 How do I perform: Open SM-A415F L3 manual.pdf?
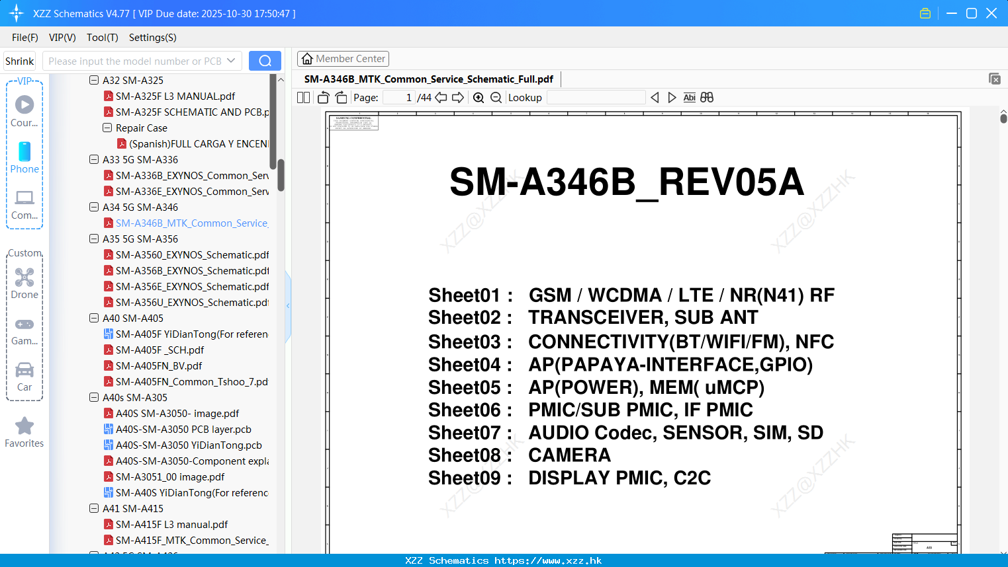[171, 524]
